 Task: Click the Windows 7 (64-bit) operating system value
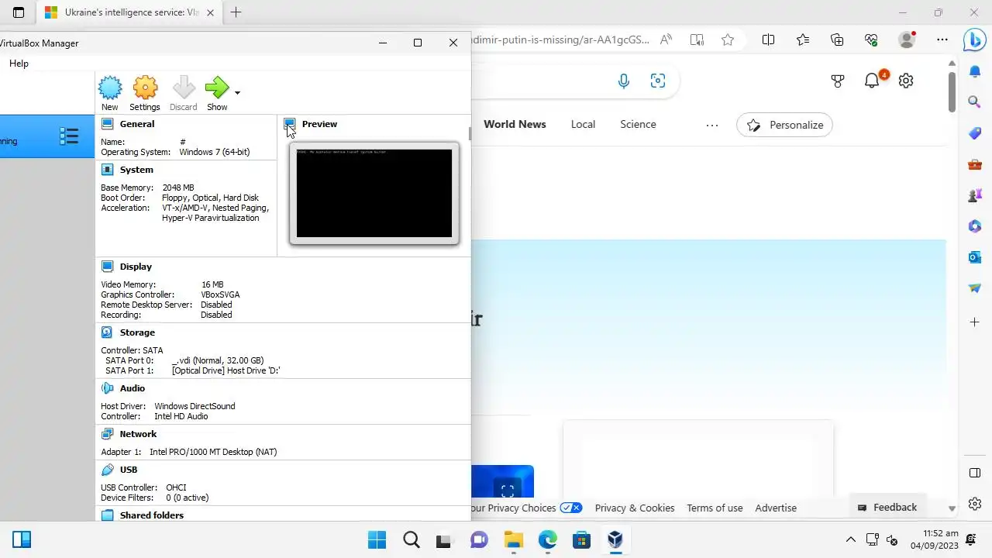point(214,152)
